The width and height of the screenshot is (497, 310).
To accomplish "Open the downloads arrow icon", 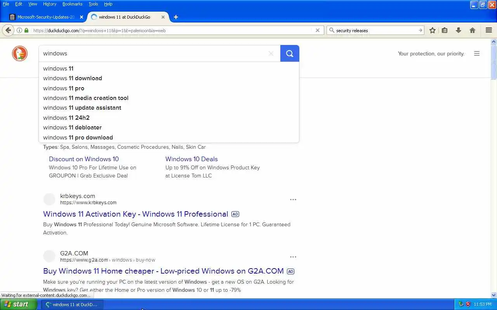I will [458, 30].
